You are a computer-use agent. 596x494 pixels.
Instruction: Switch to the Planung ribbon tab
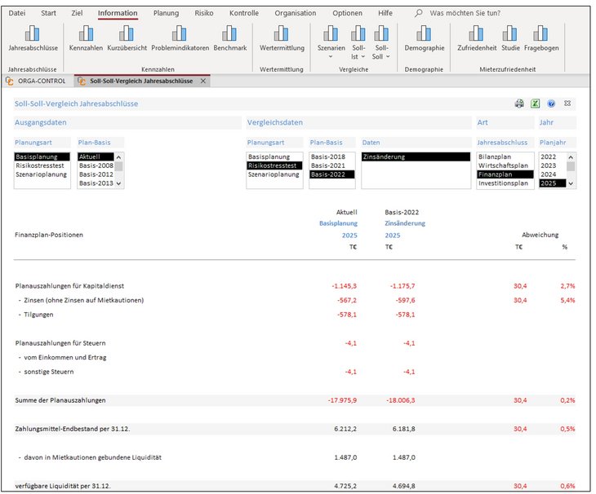[166, 13]
